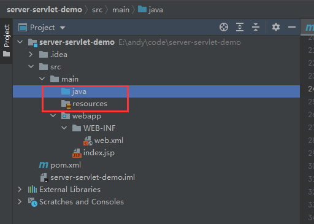
Task: Open the Project panel settings gear
Action: (276, 27)
